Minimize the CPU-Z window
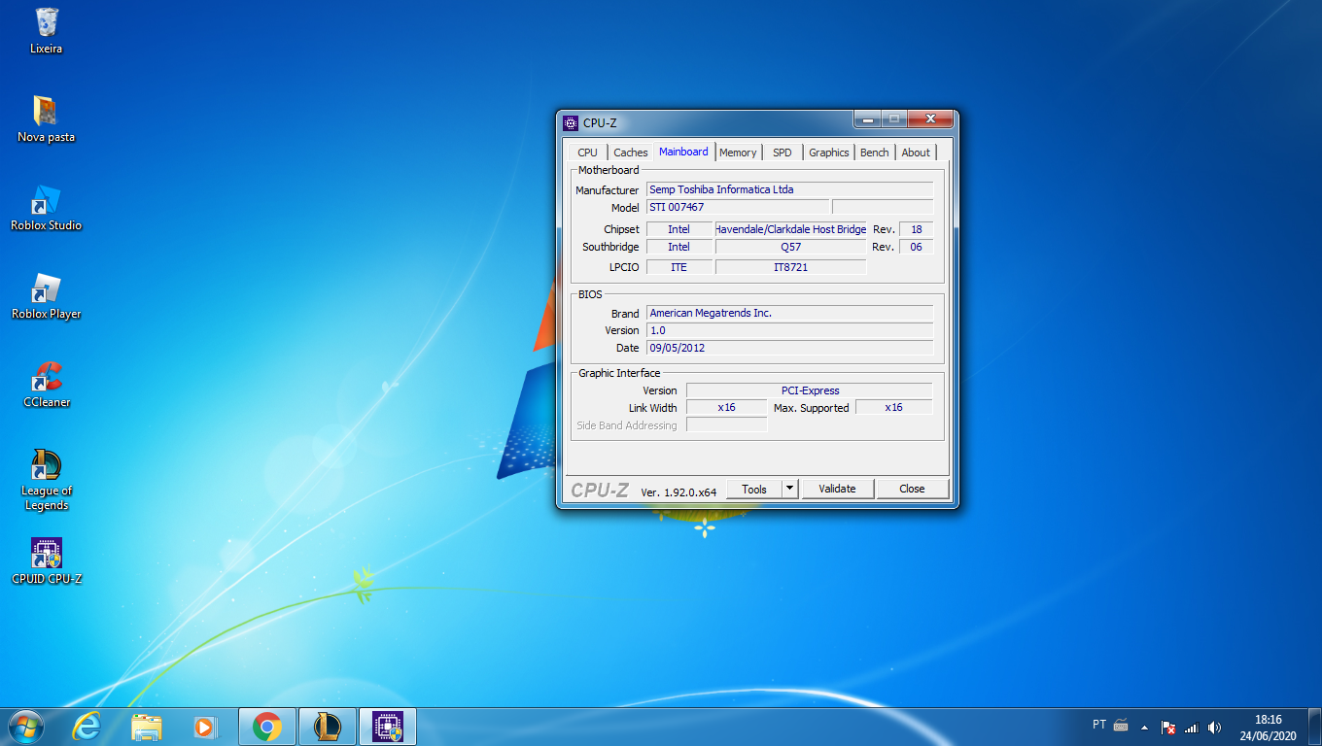Screen dimensions: 1322x746 867,119
